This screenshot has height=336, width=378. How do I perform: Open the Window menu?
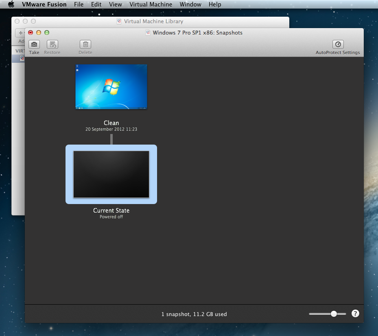(x=190, y=4)
